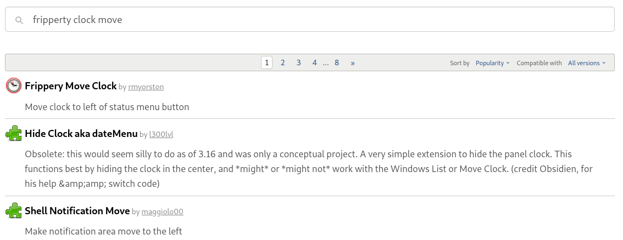Open Hide Clock aka dateMenu title
Image resolution: width=623 pixels, height=240 pixels.
pos(81,134)
